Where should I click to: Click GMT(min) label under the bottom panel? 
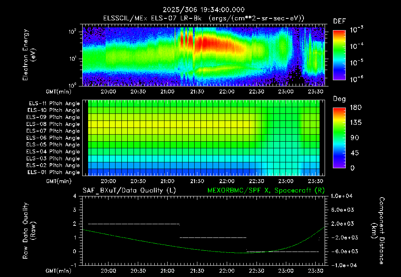59,271
